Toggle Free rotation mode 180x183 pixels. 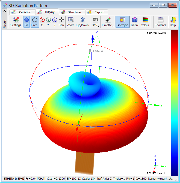[x=34, y=22]
